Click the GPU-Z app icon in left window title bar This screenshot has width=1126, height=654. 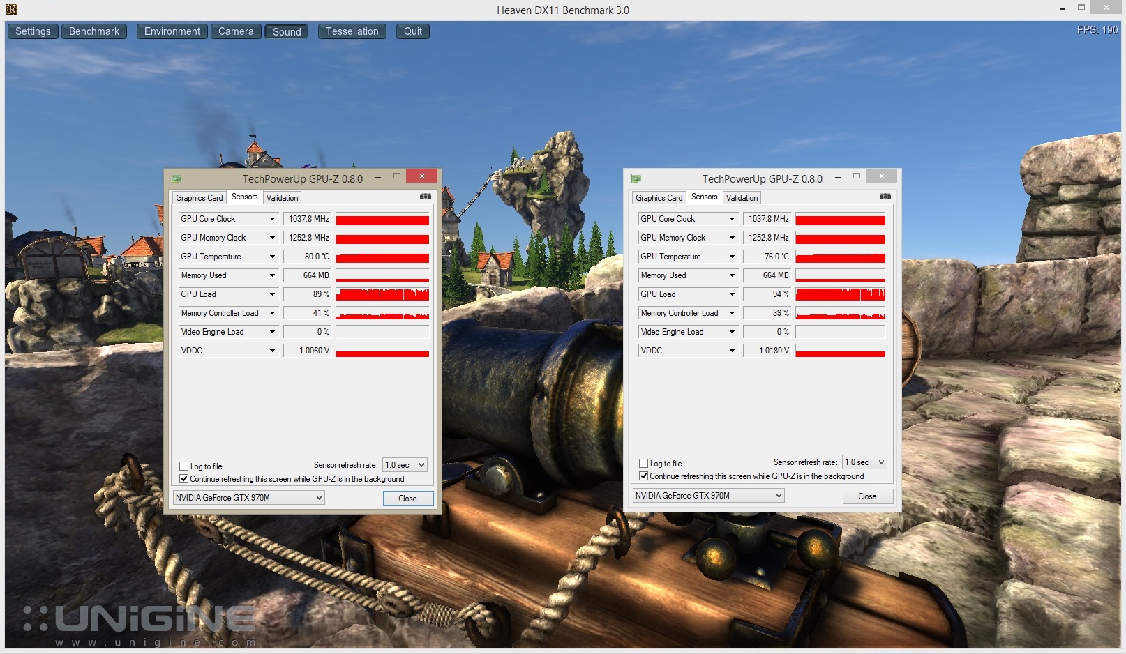(x=177, y=178)
